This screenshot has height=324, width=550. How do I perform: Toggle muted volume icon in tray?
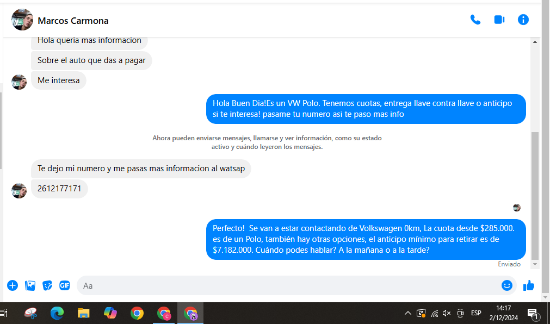point(447,313)
